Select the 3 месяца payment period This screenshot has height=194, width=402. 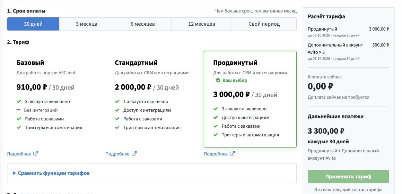pos(86,24)
